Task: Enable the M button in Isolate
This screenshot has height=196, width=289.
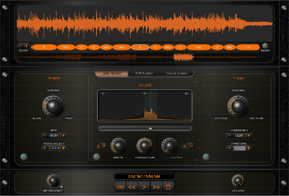Action: 104,146
